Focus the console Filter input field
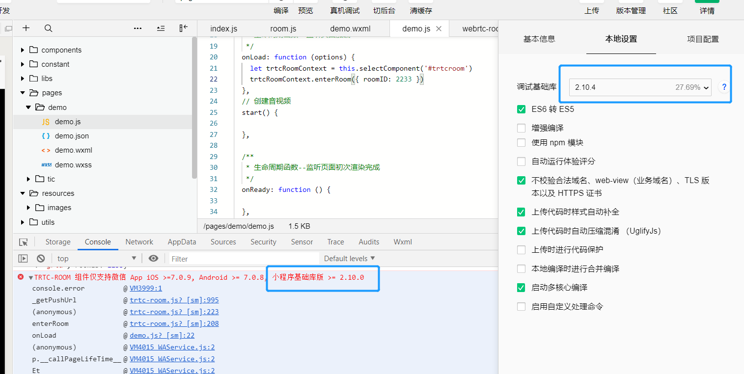The height and width of the screenshot is (374, 744). coord(244,259)
